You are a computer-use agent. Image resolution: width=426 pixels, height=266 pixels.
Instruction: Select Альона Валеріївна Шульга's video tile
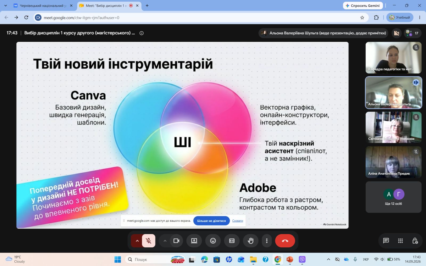click(x=394, y=93)
